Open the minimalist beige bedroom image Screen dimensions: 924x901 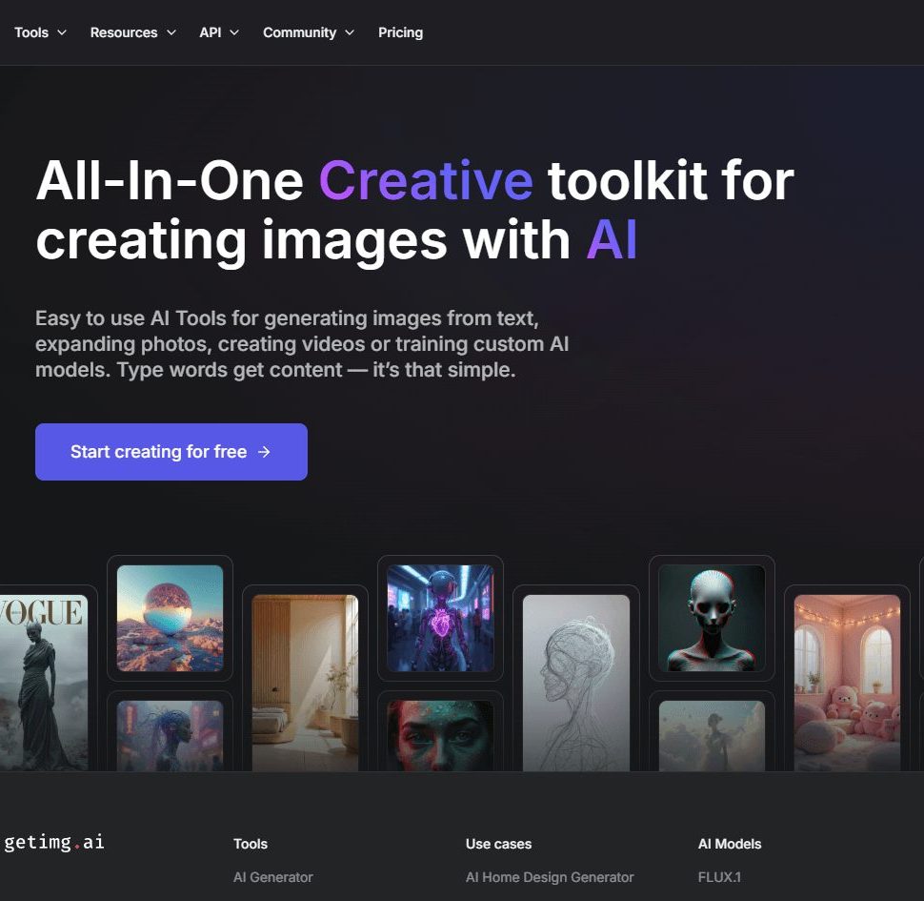[305, 682]
